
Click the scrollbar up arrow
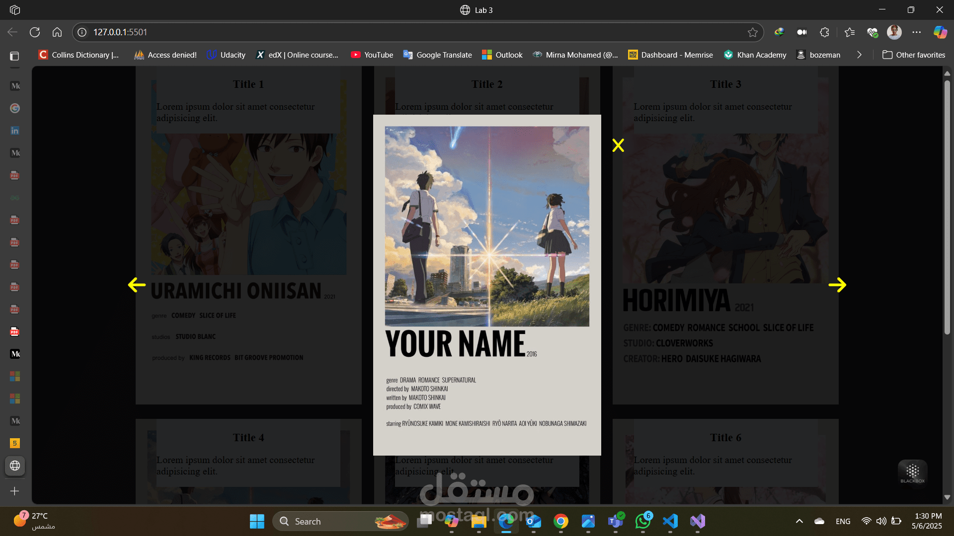(x=947, y=73)
